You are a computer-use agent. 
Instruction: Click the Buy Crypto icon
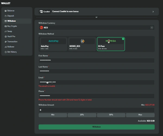point(6,26)
